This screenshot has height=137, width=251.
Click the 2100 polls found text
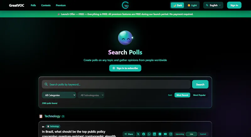pos(50,103)
